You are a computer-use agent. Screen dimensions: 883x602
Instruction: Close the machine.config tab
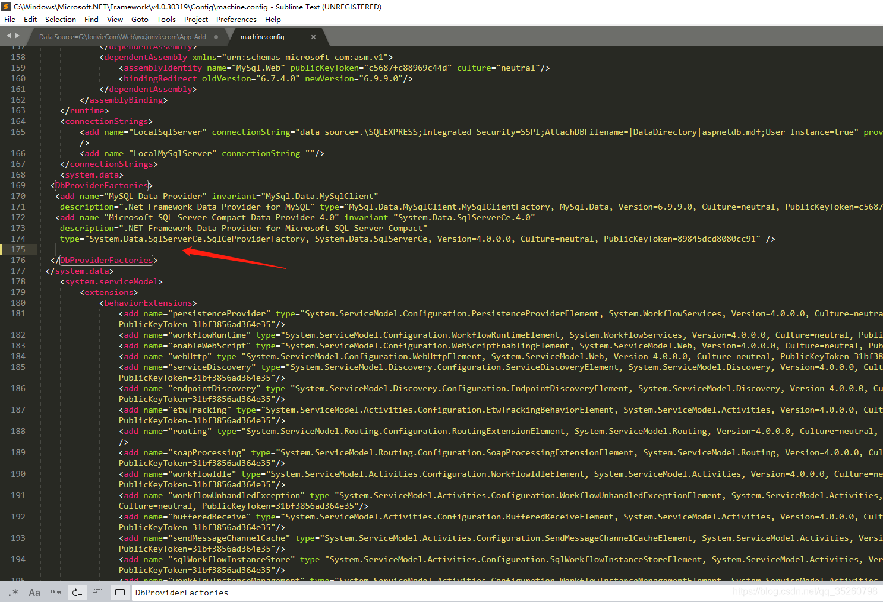[313, 37]
